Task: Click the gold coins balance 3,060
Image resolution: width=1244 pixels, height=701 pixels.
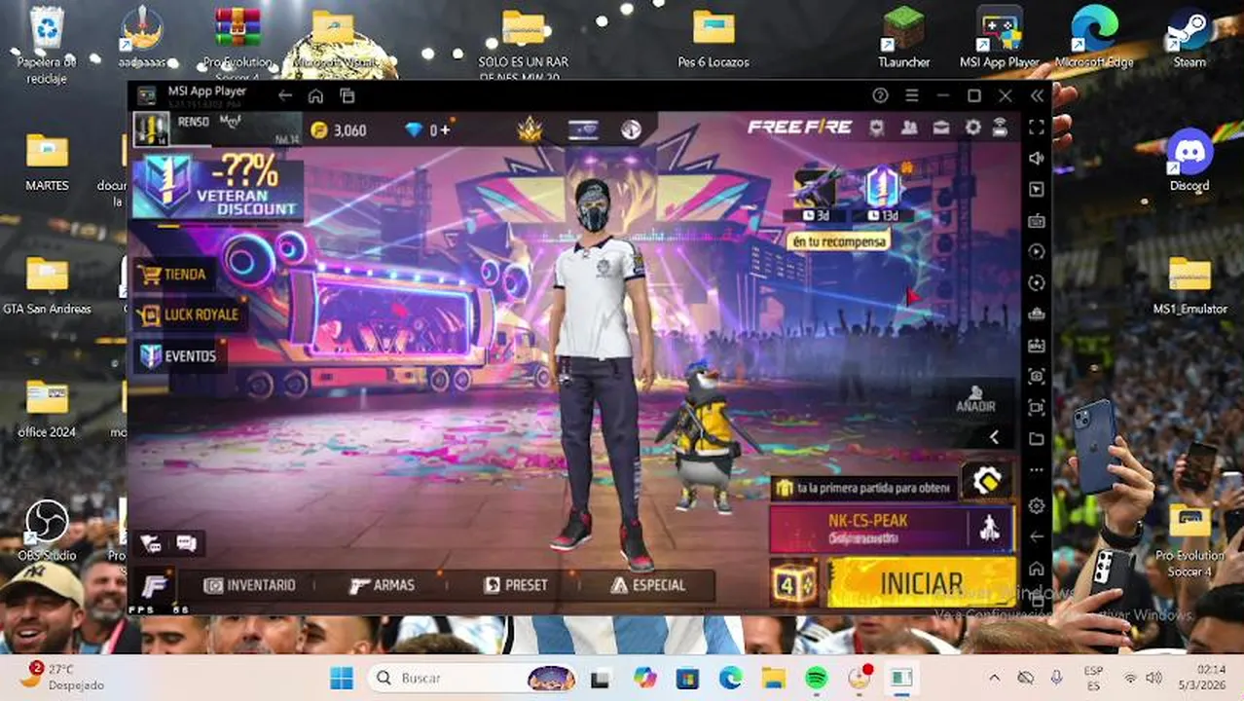Action: 339,130
